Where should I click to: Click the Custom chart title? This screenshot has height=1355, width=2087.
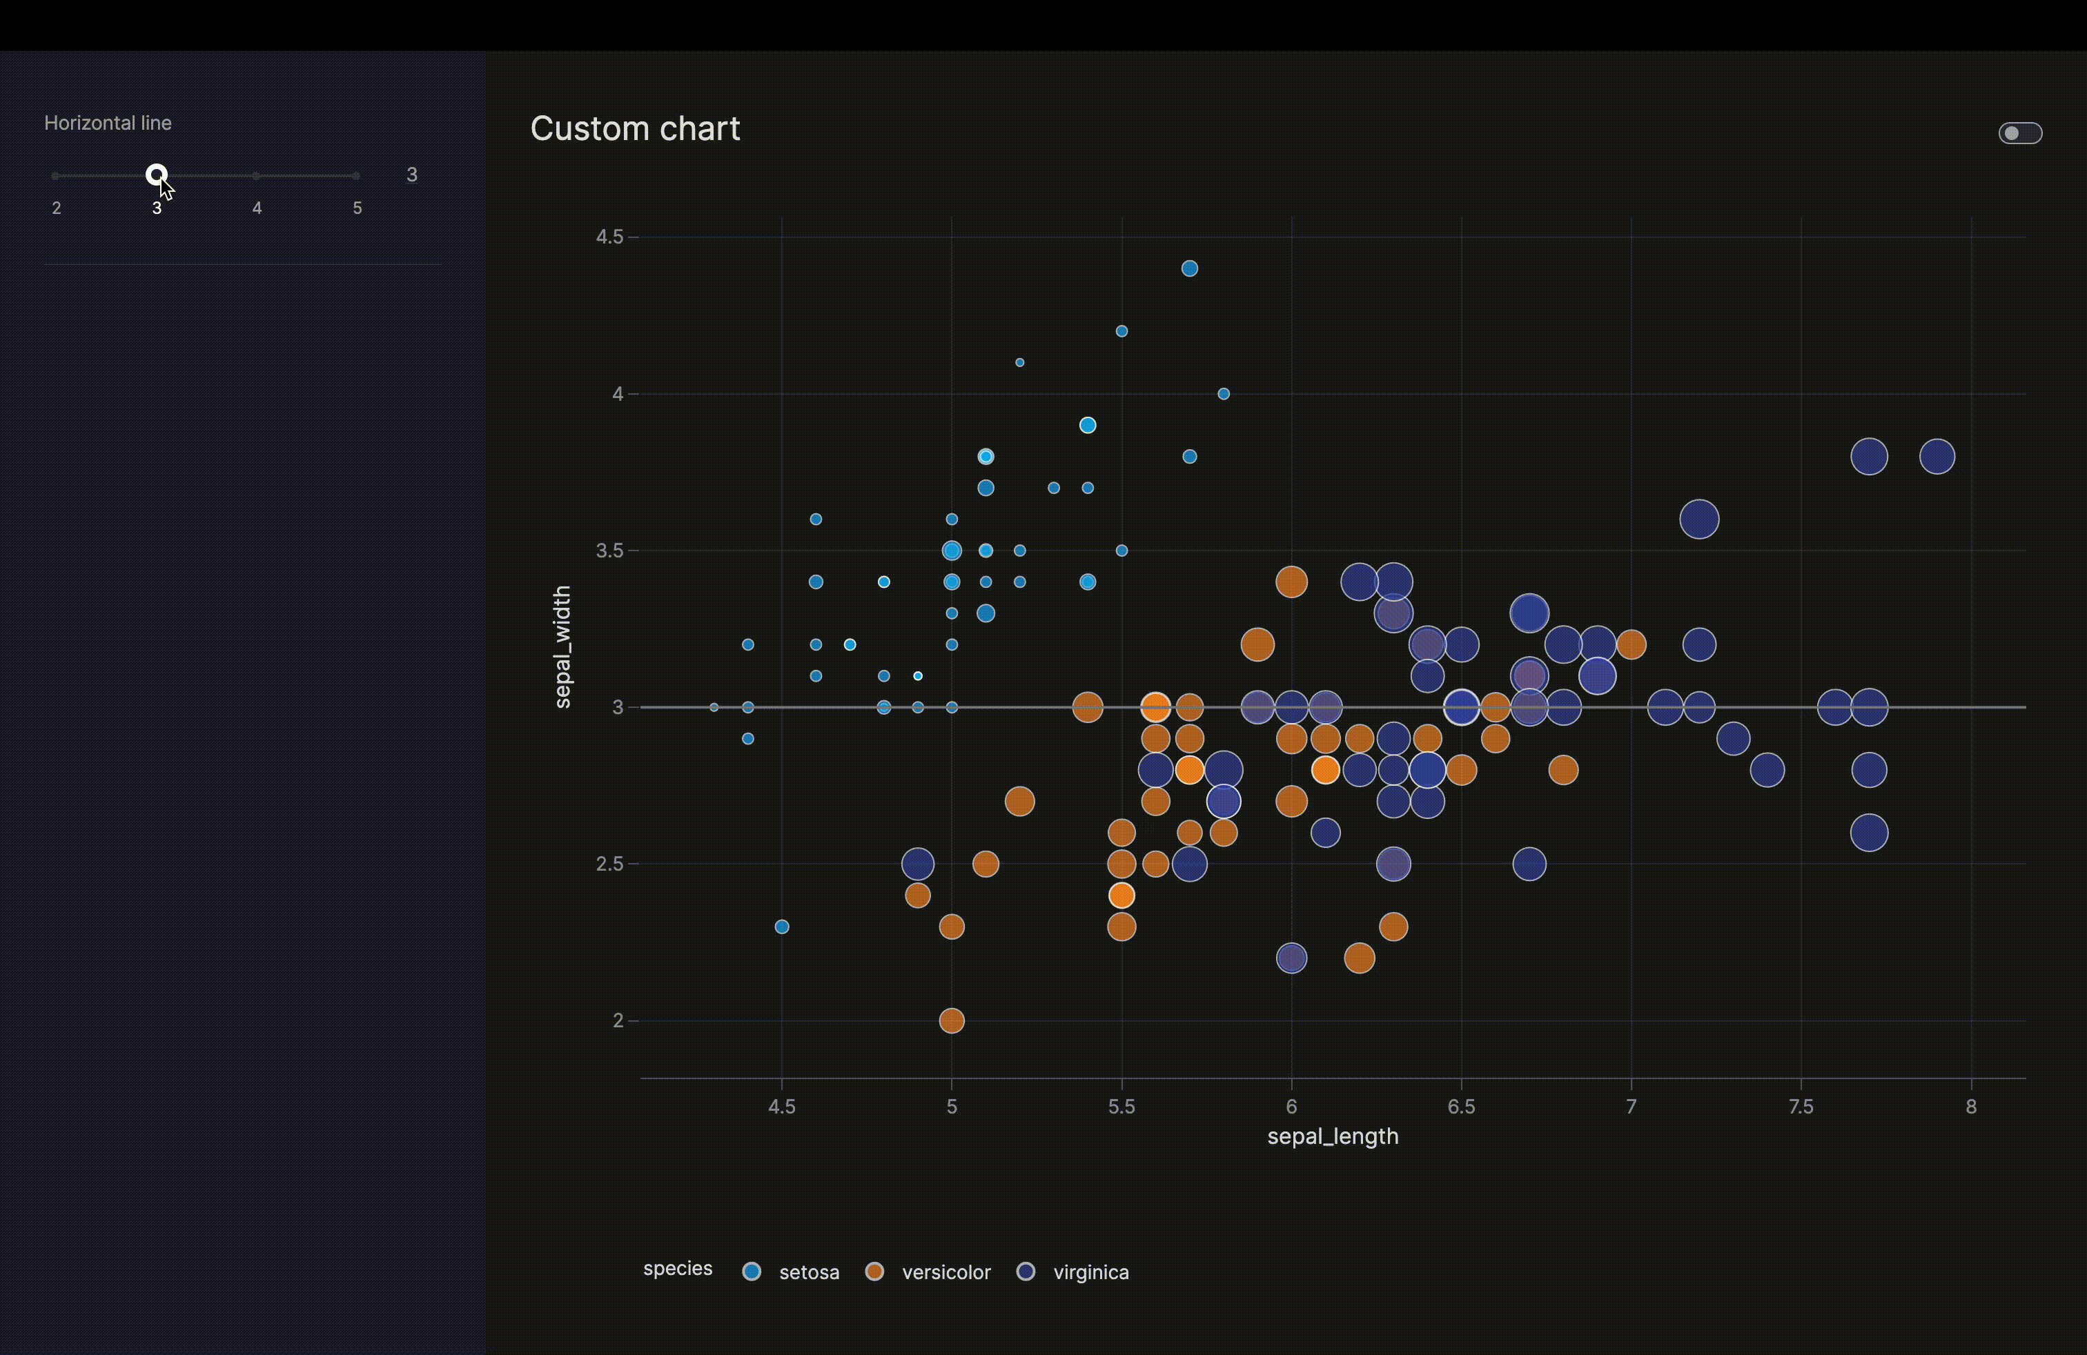click(x=635, y=129)
